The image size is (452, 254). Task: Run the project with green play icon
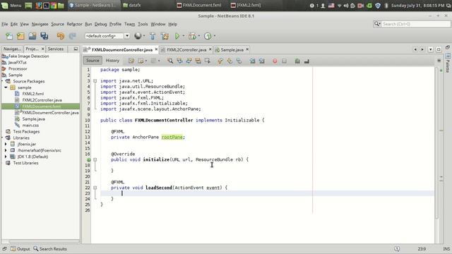tap(177, 36)
